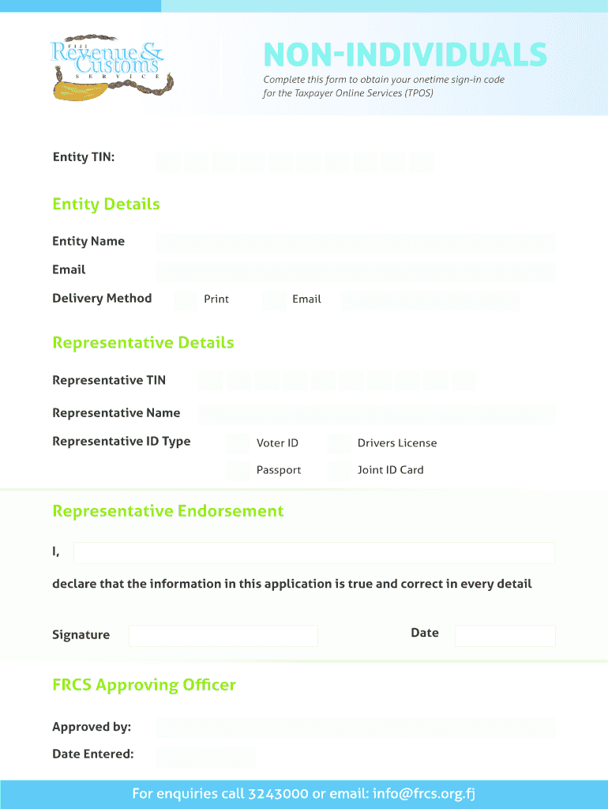Select the Voter ID checkbox
This screenshot has width=608, height=809.
238,442
